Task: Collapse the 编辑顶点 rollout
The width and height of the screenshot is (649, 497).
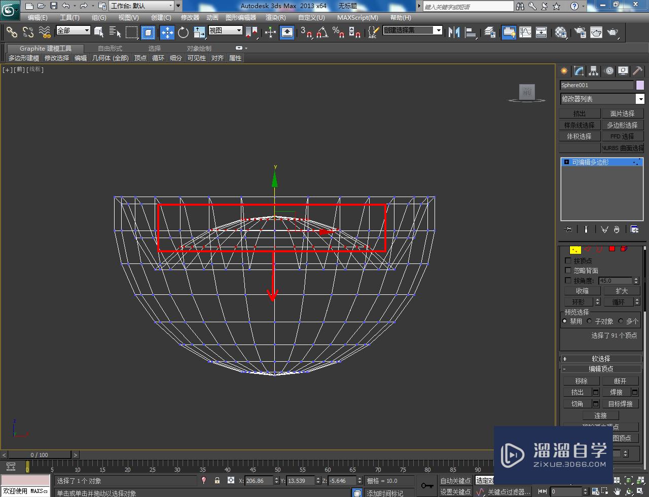Action: click(x=601, y=369)
